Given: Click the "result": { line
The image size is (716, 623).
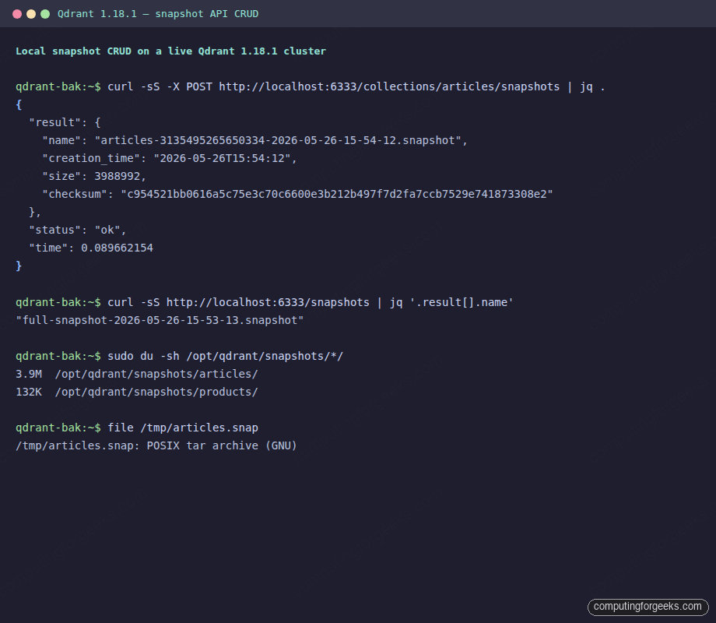Looking at the screenshot, I should (65, 122).
